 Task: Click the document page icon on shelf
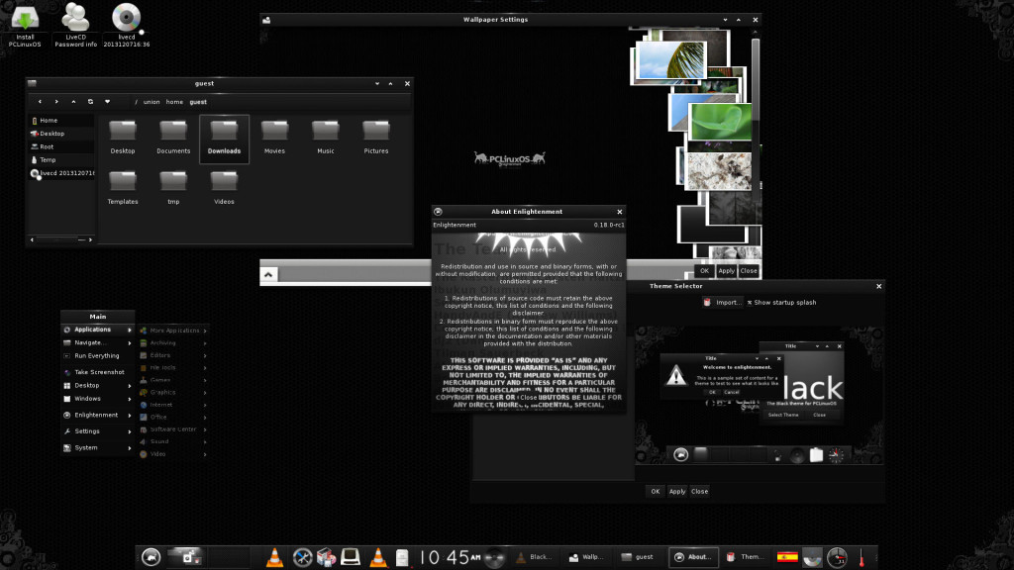click(x=402, y=557)
